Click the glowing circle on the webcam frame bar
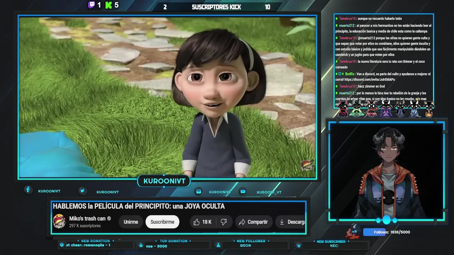The image size is (454, 255). (x=386, y=220)
